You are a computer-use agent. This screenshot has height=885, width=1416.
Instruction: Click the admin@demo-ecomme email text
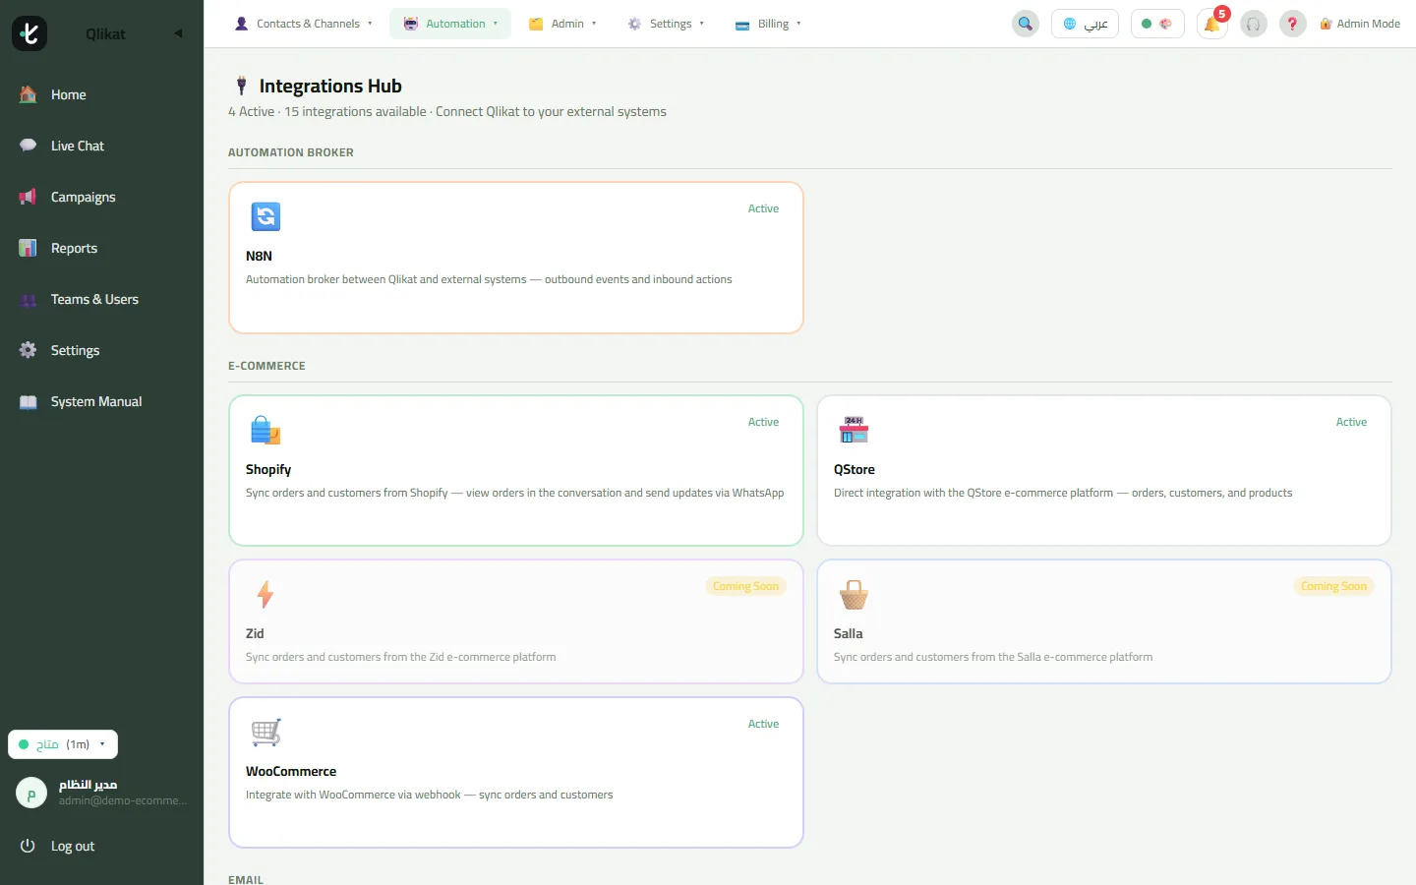[123, 800]
